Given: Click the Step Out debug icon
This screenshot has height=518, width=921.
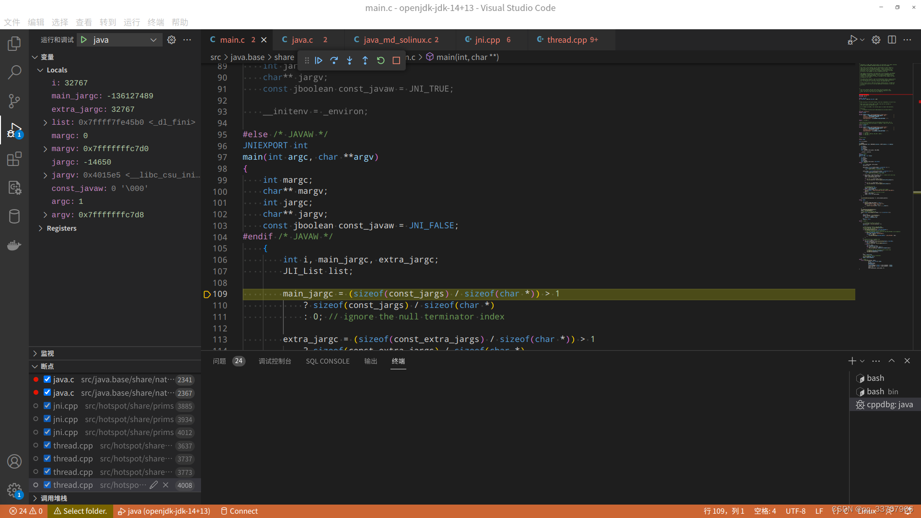Looking at the screenshot, I should tap(365, 60).
